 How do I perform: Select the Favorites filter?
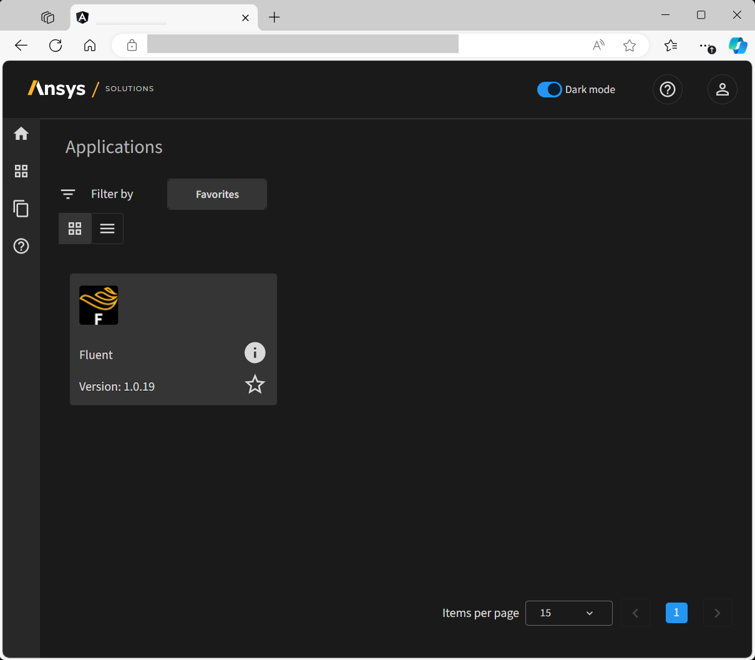tap(217, 194)
